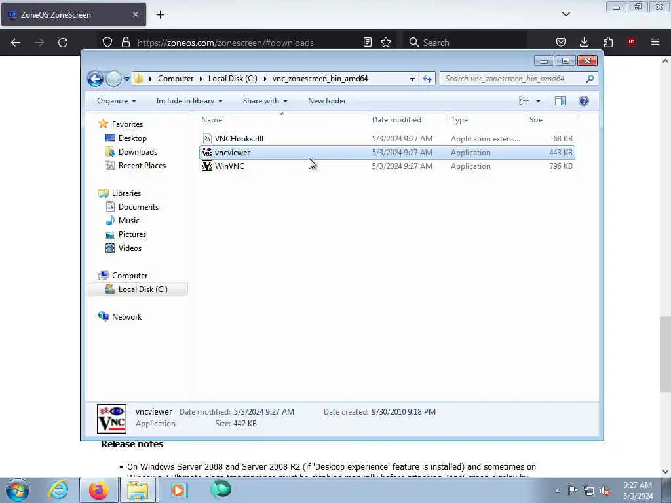Toggle the preview pane icon
This screenshot has width=671, height=503.
[560, 101]
